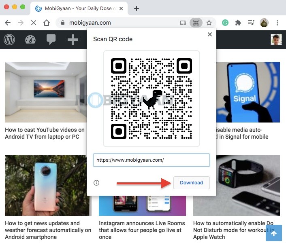The width and height of the screenshot is (286, 243).
Task: Open the Signal phone thumbnail
Action: 248,92
